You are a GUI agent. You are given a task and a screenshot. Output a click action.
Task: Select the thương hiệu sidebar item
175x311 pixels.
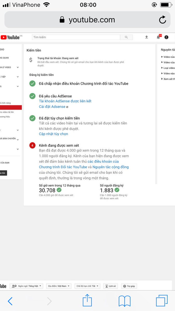(5, 117)
